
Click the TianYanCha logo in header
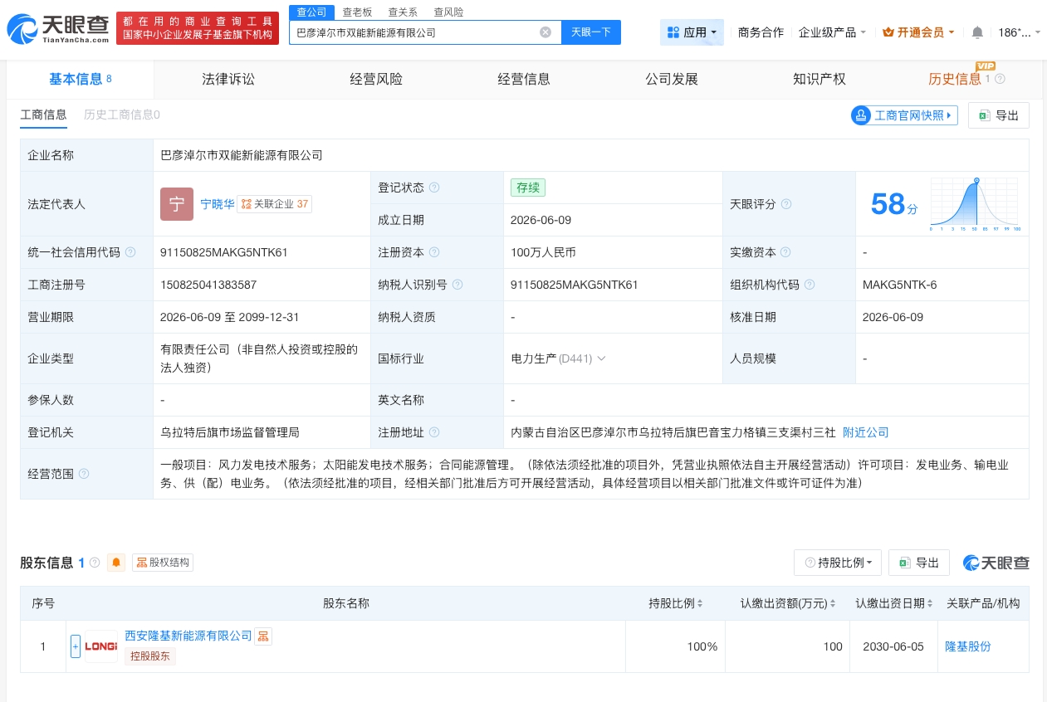[x=58, y=29]
